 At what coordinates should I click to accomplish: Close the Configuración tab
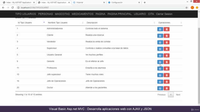point(139,2)
